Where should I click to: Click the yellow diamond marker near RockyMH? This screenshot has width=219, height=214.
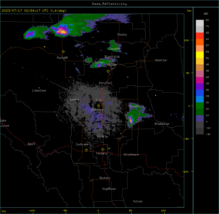64,52
